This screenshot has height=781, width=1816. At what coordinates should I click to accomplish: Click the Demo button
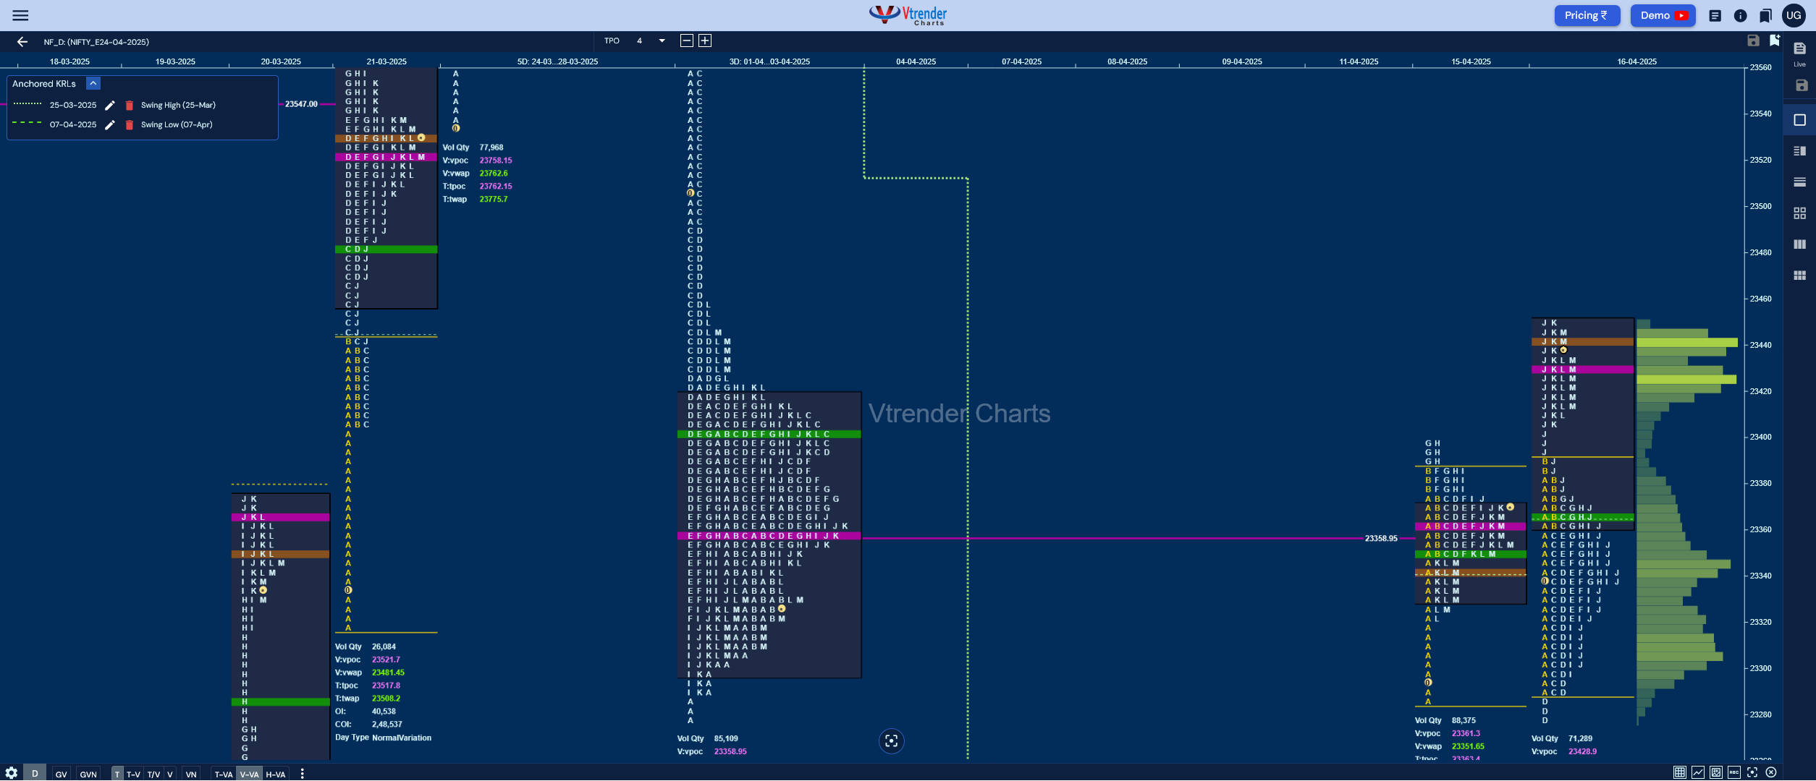coord(1663,15)
